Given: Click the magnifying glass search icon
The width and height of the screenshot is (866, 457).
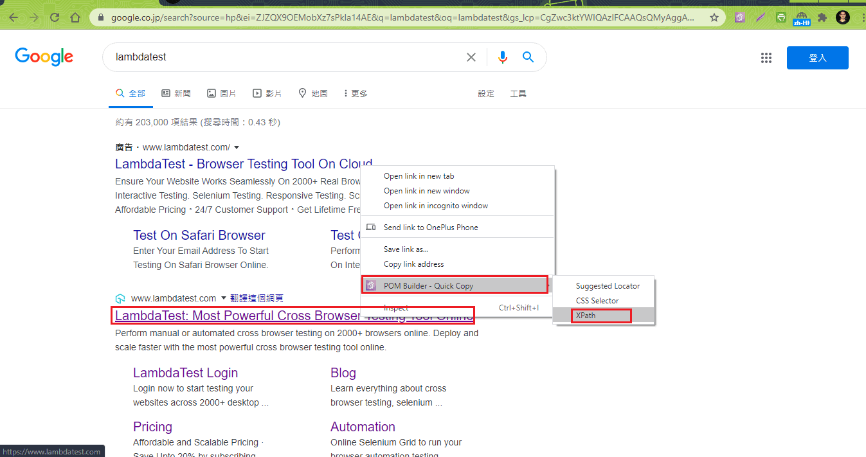Looking at the screenshot, I should point(528,57).
